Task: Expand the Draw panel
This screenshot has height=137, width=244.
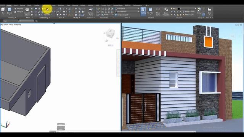Action: (x=61, y=18)
